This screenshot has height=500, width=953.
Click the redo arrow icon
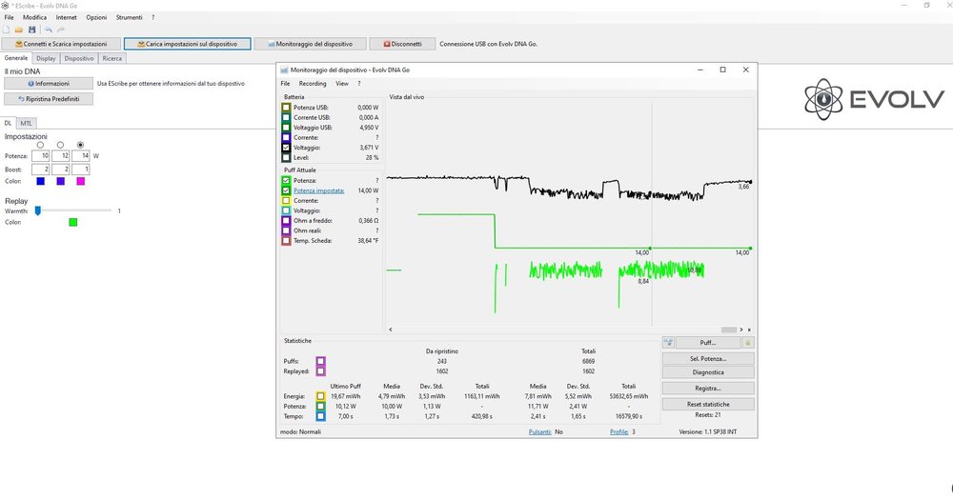pyautogui.click(x=61, y=30)
